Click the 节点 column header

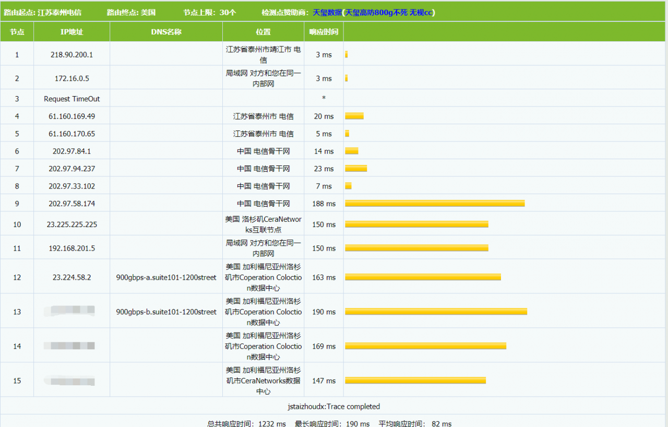tap(17, 32)
